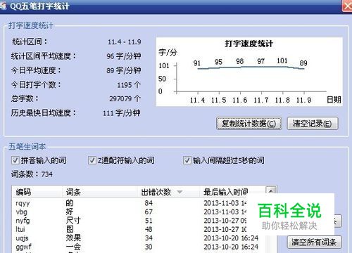Image resolution: width=352 pixels, height=253 pixels.
Task: Toggle the 拼音输入的词 checkbox
Action: click(15, 160)
